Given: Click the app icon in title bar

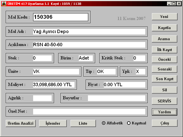Looking at the screenshot, I should [4, 3].
